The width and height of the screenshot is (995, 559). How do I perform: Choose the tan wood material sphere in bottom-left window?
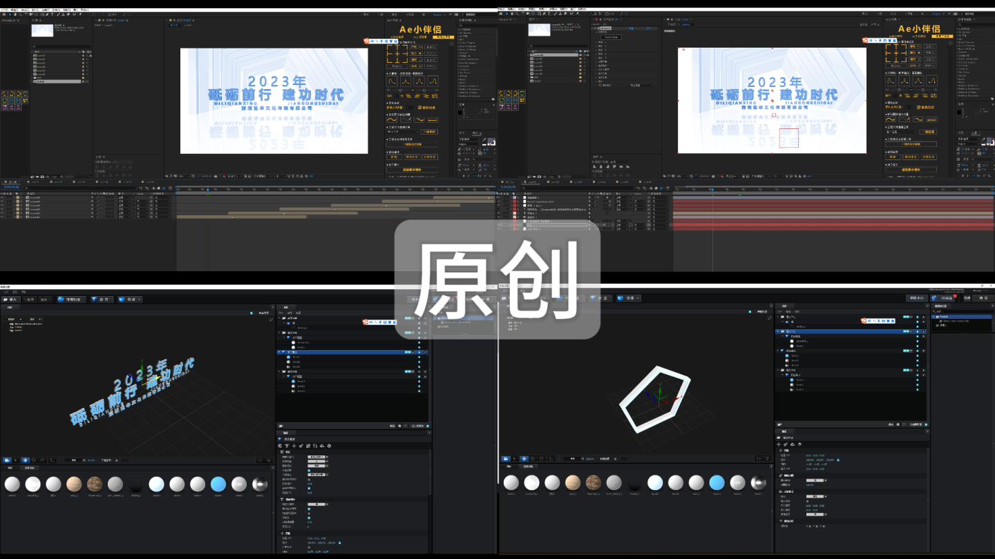[x=74, y=484]
